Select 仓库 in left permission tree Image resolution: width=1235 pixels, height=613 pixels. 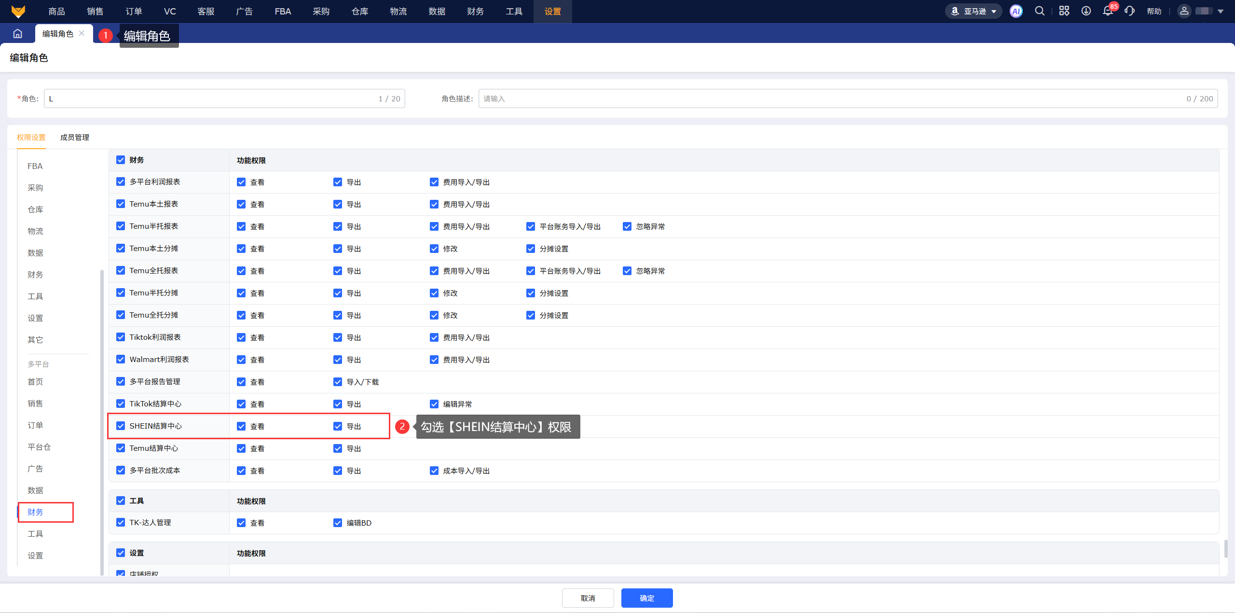point(35,209)
